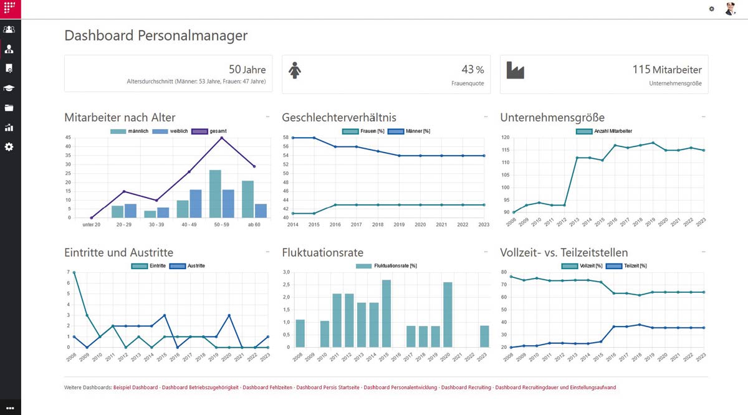Image resolution: width=748 pixels, height=415 pixels.
Task: Expand the bottom sidebar more menu dots
Action: point(9,408)
